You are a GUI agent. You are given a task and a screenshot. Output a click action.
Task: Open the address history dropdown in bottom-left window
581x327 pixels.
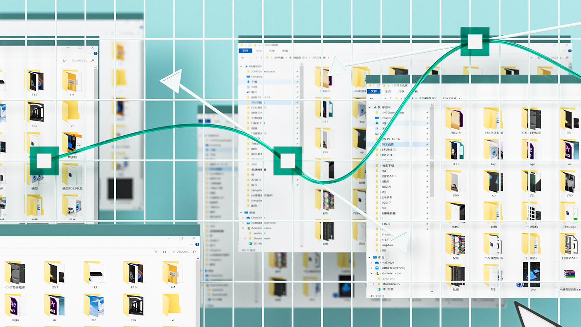(156, 252)
